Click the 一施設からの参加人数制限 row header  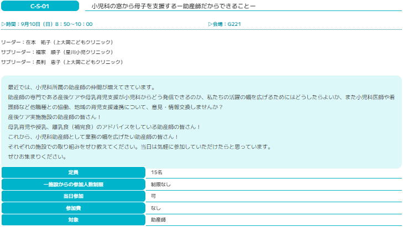coord(73,185)
